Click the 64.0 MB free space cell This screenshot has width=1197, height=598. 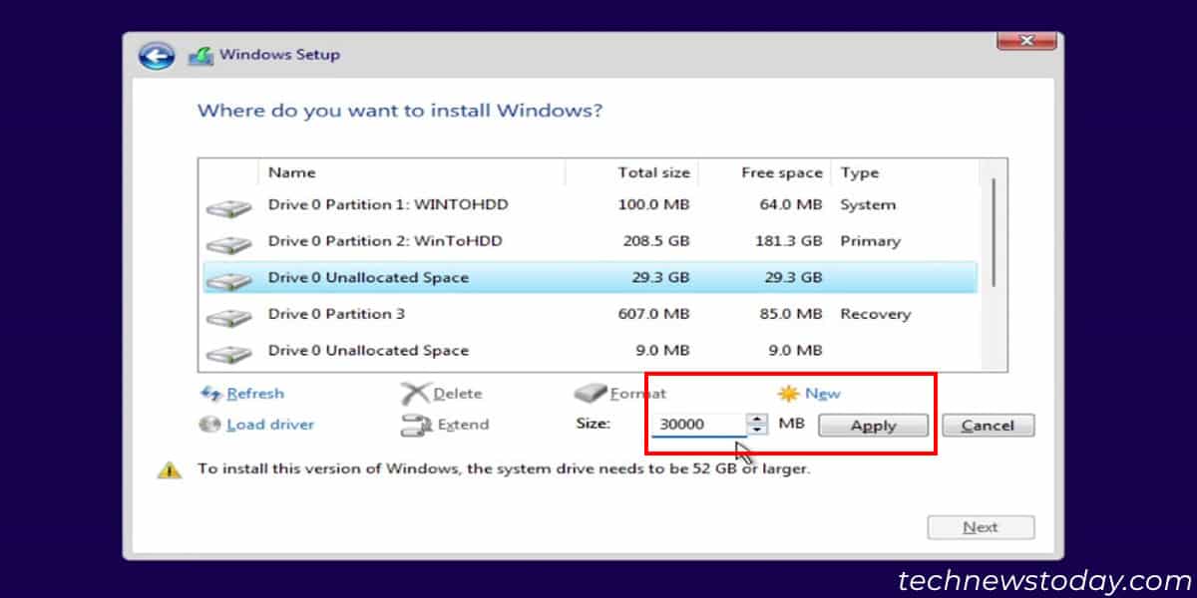(790, 204)
